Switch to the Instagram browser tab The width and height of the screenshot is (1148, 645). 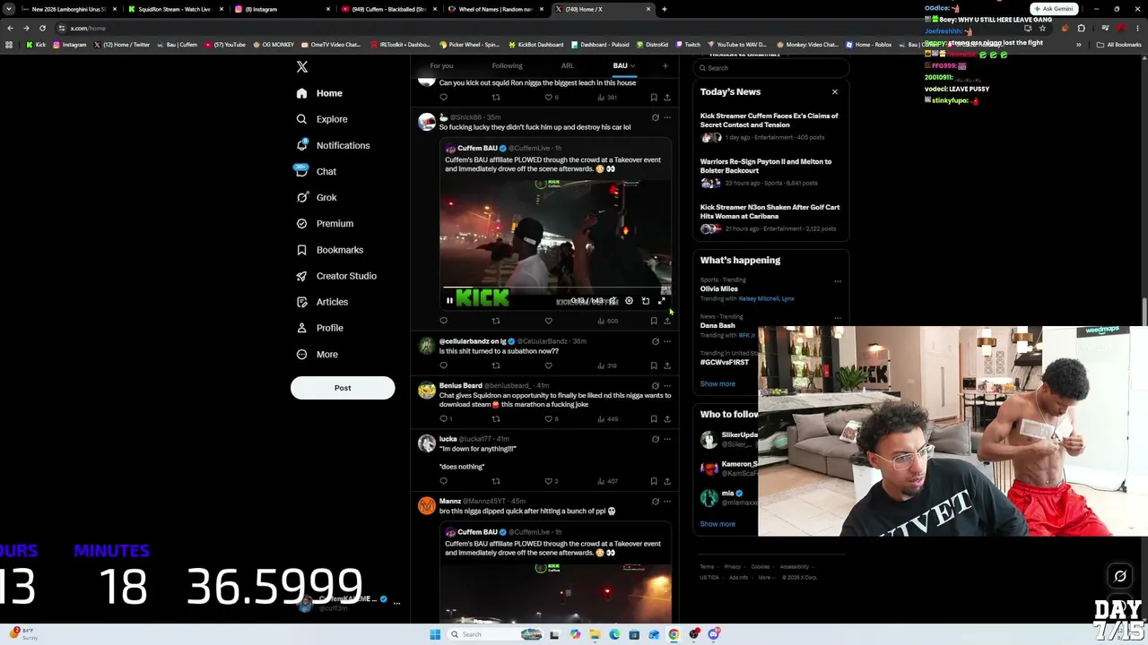[283, 9]
